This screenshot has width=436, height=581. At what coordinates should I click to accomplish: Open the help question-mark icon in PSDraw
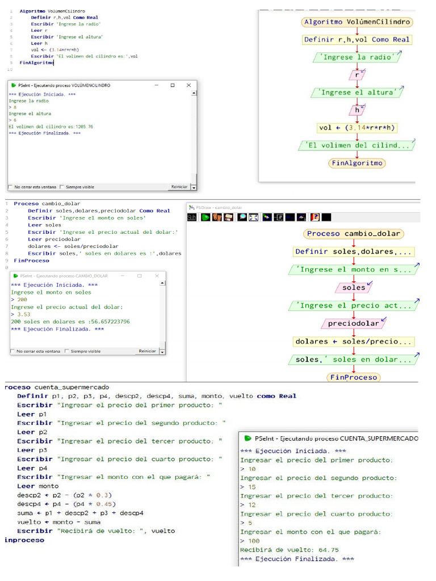pos(315,217)
